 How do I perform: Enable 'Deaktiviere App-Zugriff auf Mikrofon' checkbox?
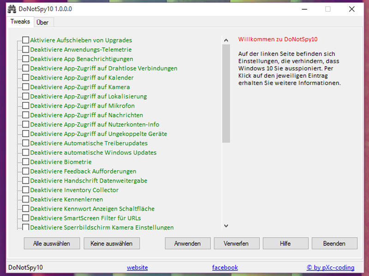pos(26,106)
